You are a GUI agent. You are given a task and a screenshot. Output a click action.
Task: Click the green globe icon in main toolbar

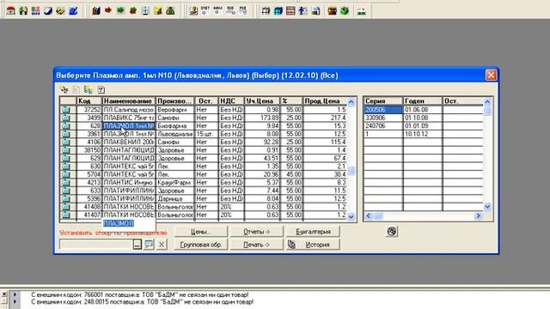coord(345,11)
